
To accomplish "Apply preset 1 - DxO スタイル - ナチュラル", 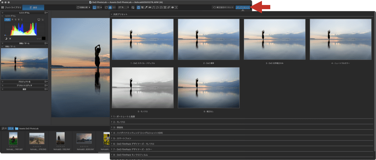I will (143, 39).
